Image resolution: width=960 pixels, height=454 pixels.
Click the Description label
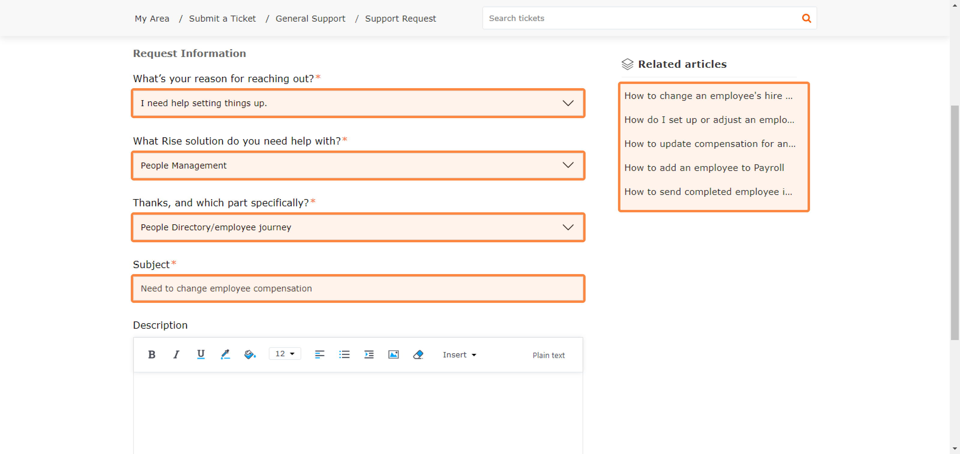point(160,325)
